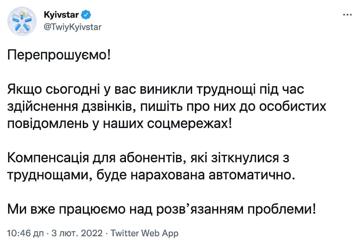This screenshot has height=243, width=360.
Task: Click the line starting with Компенсація для абонентів
Action: pos(148,158)
